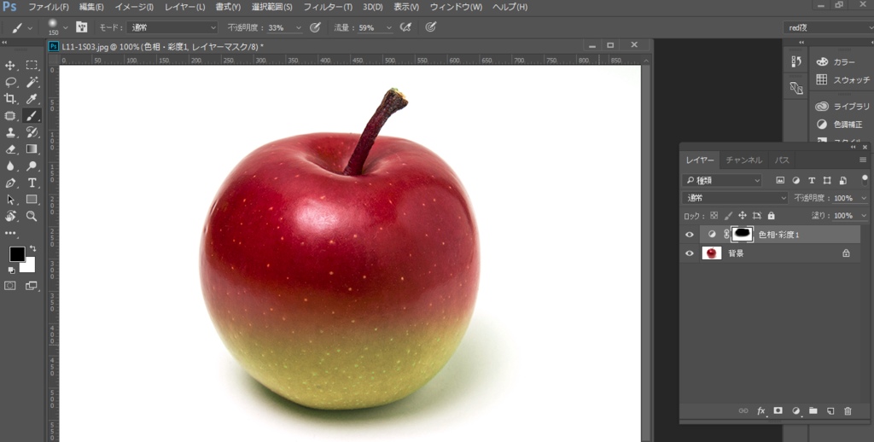Viewport: 874px width, 442px height.
Task: Select the Hand tool
Action: [10, 216]
